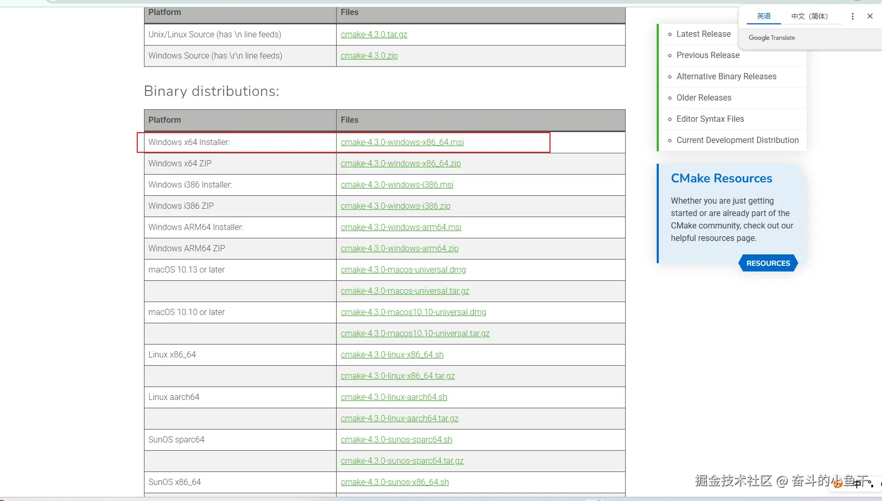Select the 英语 translate tab
The height and width of the screenshot is (501, 882).
point(764,17)
